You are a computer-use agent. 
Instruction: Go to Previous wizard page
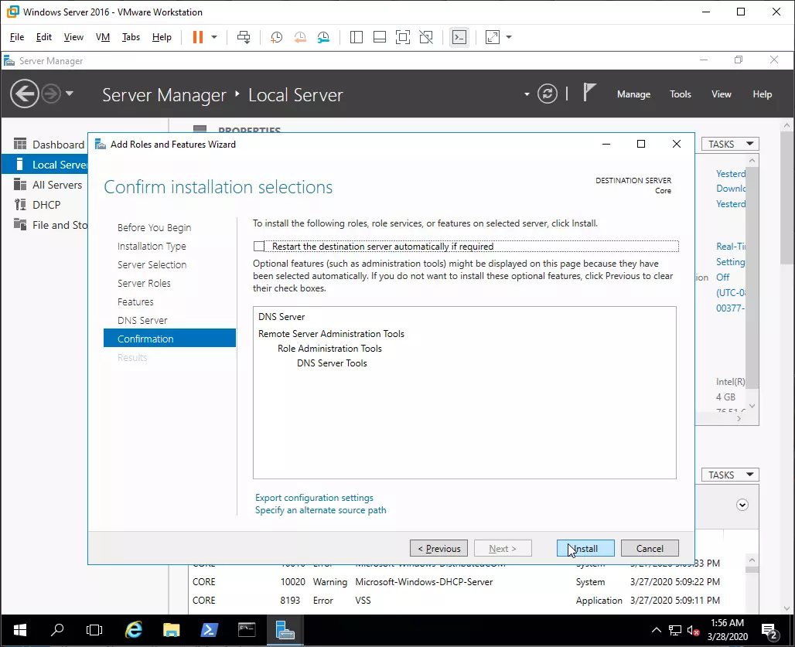[438, 548]
